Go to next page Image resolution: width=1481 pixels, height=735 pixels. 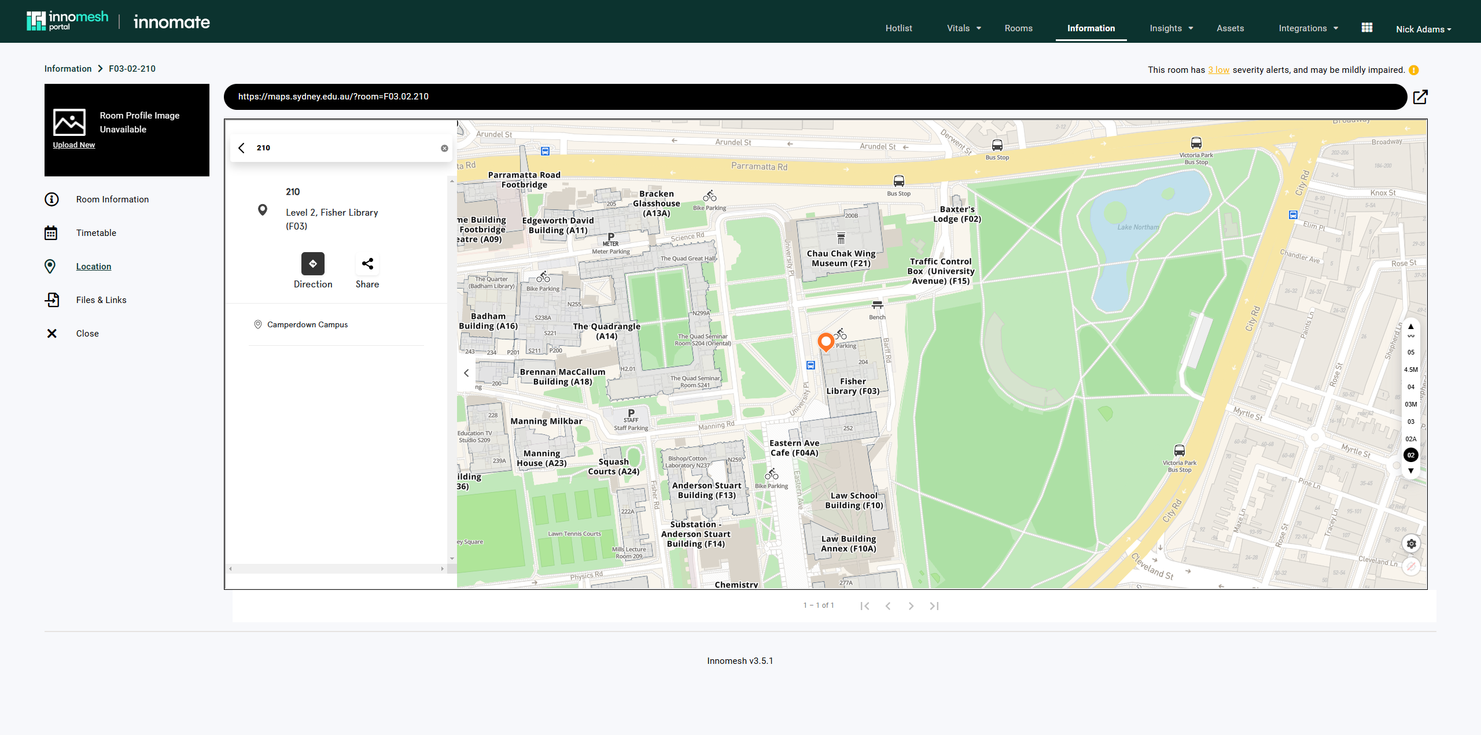[911, 606]
